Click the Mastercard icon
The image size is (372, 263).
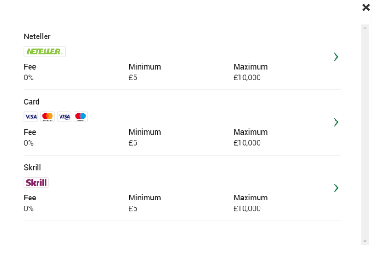pos(47,117)
